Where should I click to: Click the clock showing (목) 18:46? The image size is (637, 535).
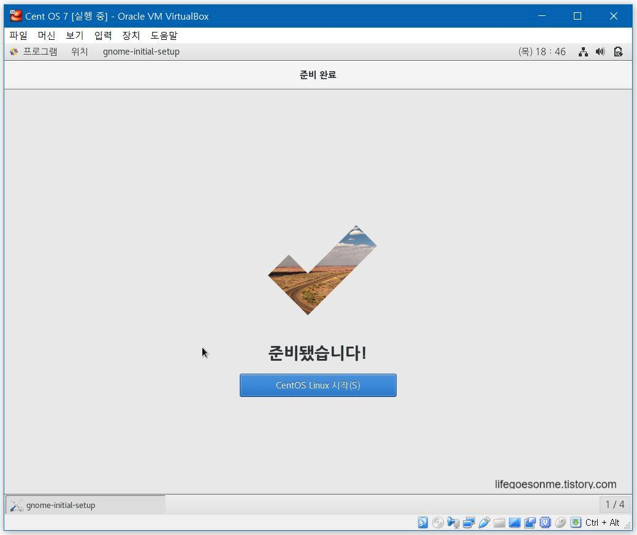[542, 52]
